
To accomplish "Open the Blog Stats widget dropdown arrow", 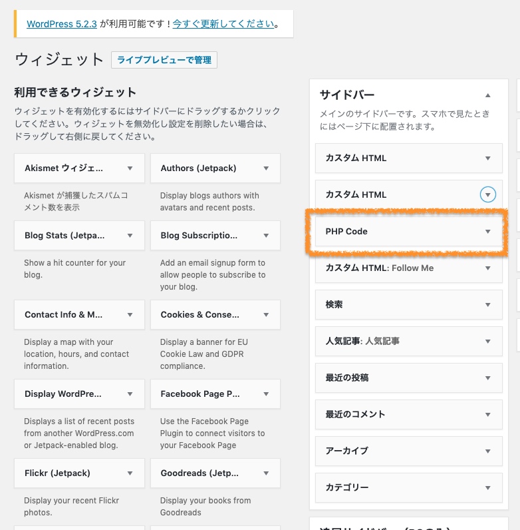I will coord(130,236).
